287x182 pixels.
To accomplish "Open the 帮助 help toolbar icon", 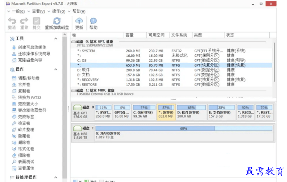I will [93, 21].
